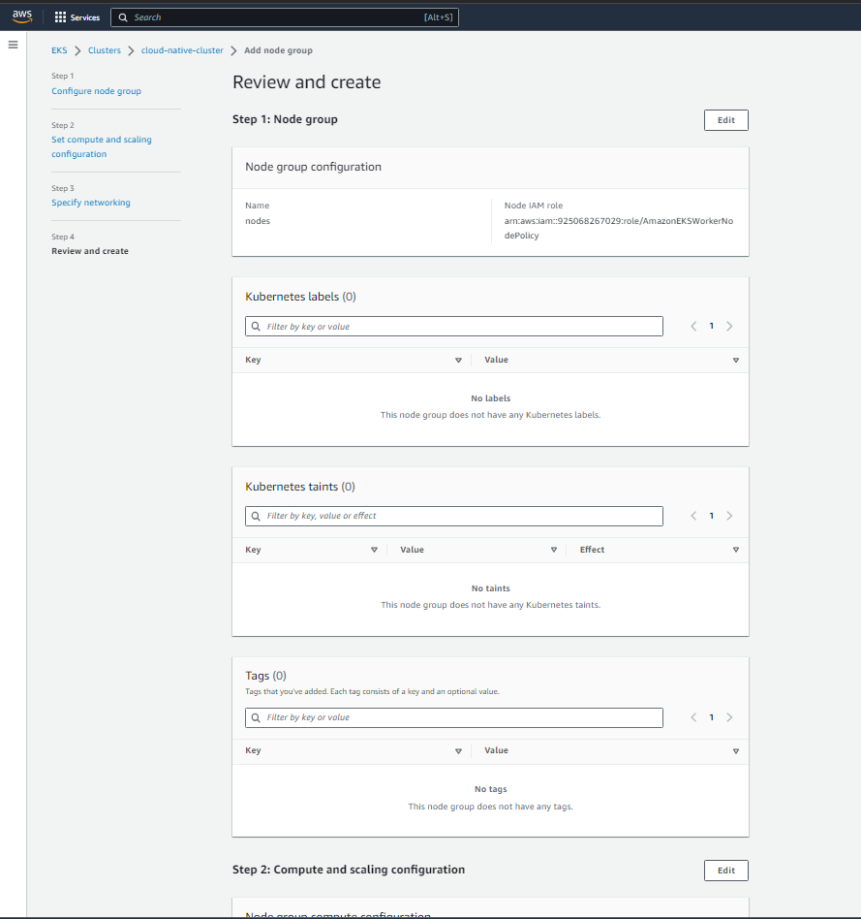Viewport: 861px width, 919px height.
Task: Edit the Step 1 Node group settings
Action: point(725,119)
